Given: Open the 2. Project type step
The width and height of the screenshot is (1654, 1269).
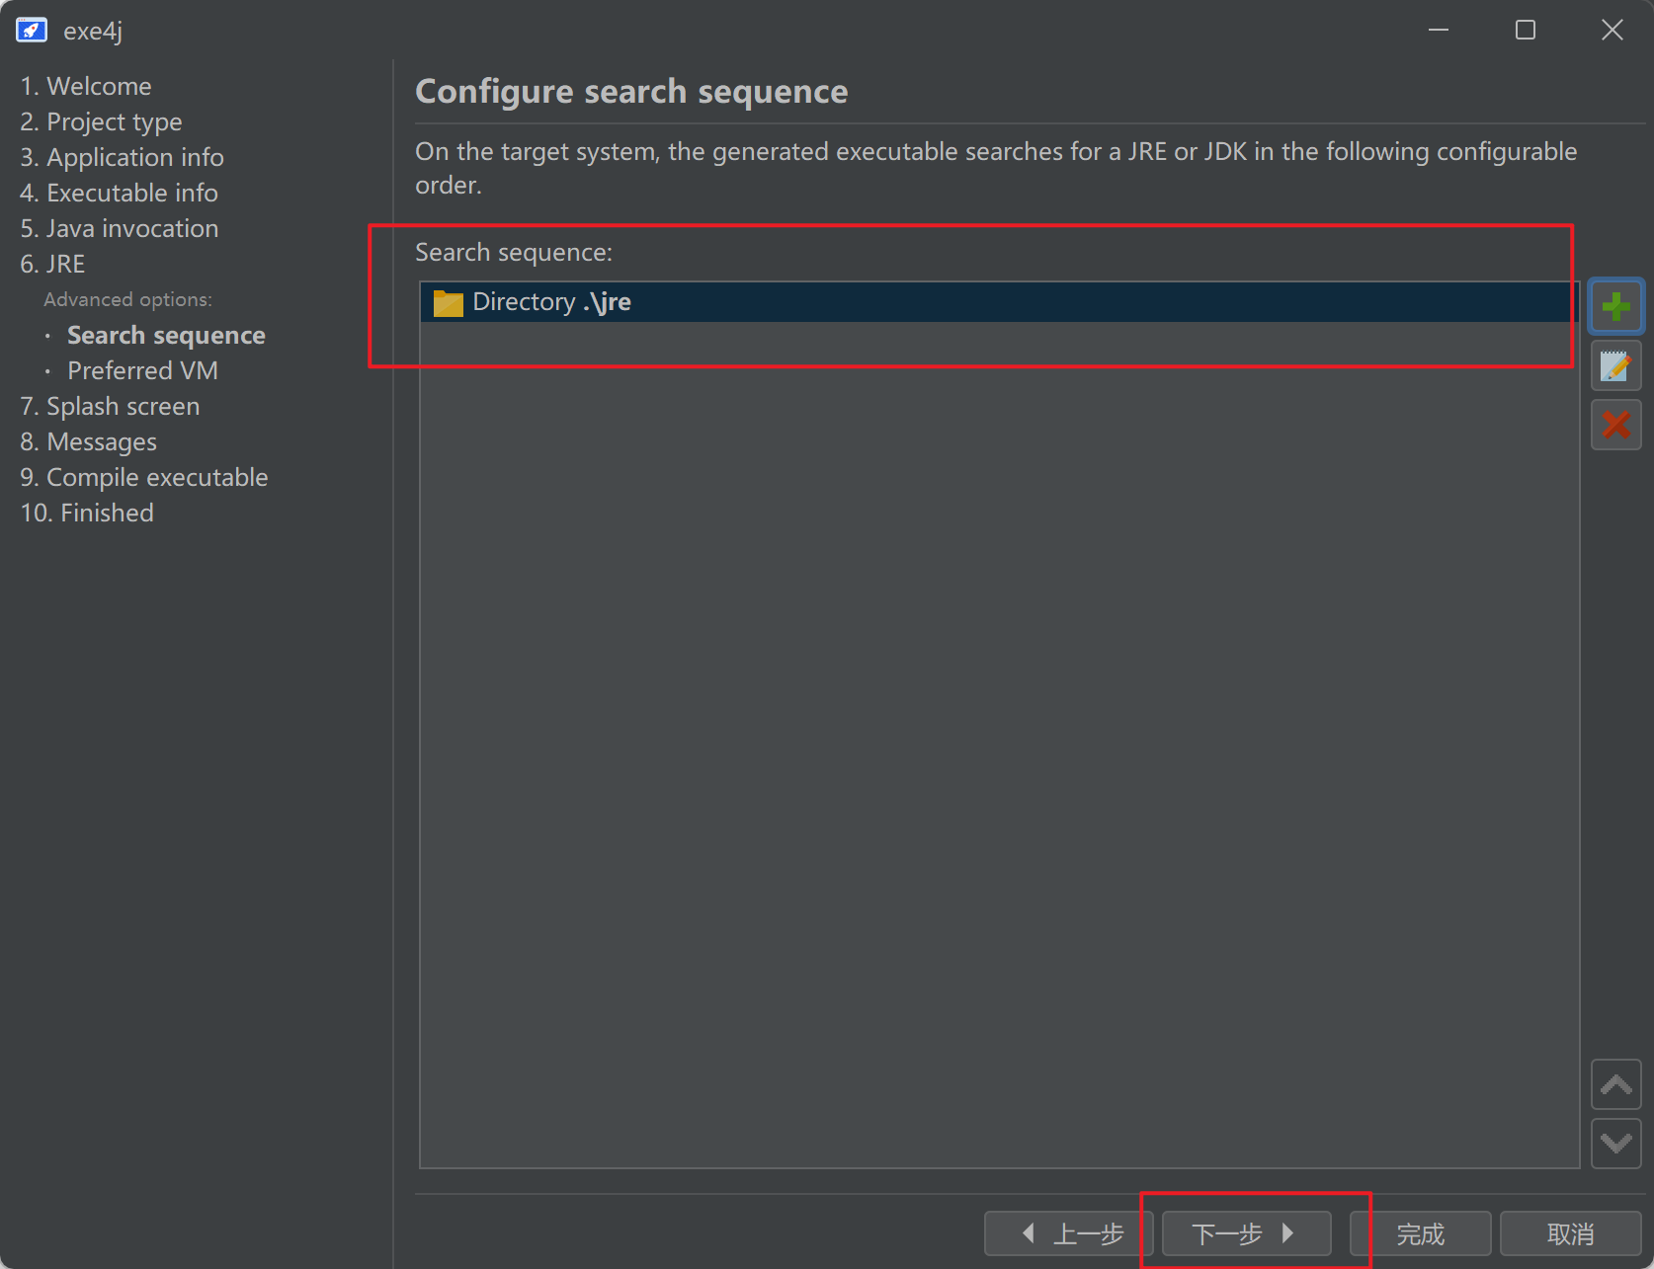Looking at the screenshot, I should click(101, 122).
